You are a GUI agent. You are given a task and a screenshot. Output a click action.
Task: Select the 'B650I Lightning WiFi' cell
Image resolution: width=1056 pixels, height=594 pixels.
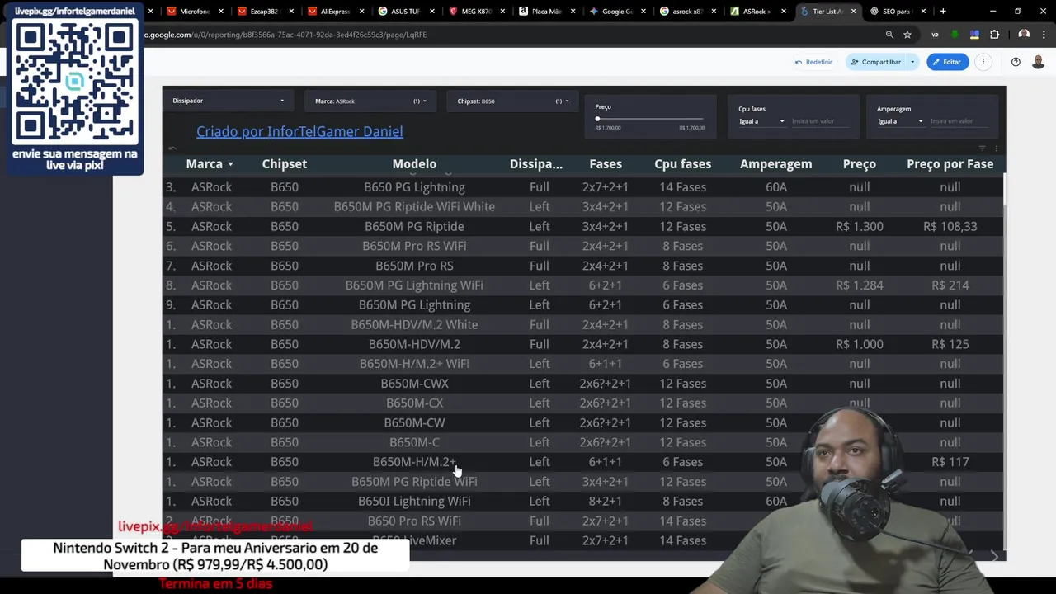click(x=414, y=502)
